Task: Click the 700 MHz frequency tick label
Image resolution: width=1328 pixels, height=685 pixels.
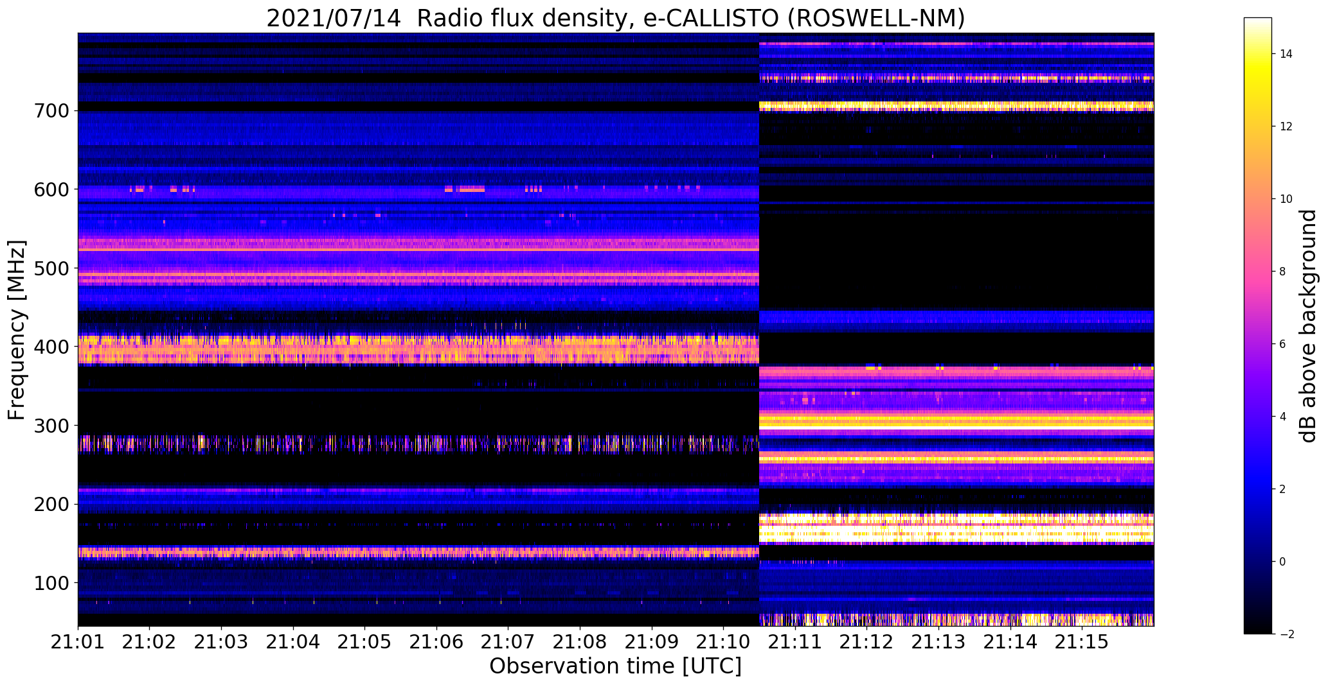Action: coord(51,111)
